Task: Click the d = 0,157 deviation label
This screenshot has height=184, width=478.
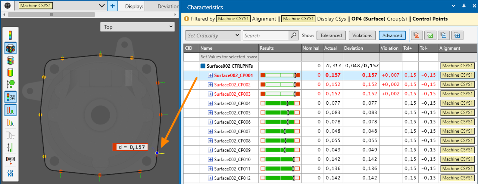Action: pos(130,147)
